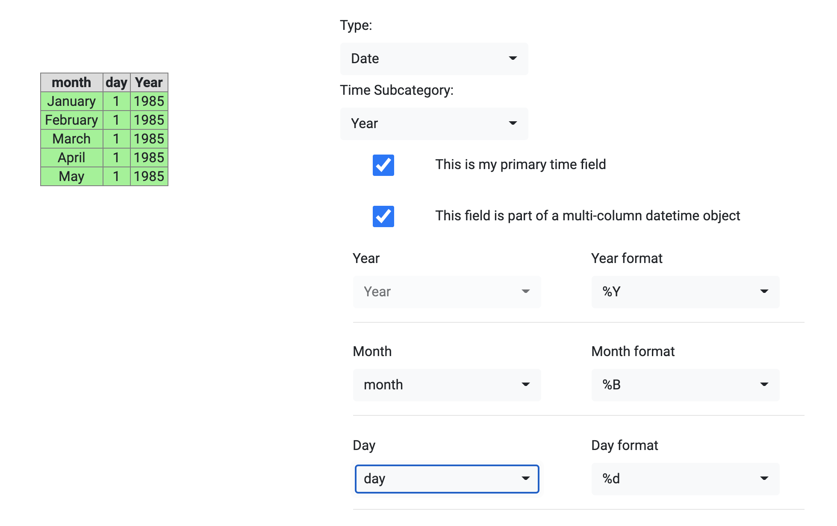The width and height of the screenshot is (837, 526).
Task: Click the 'This is my primary time field' label
Action: 520,164
